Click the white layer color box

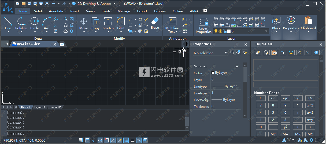click(229, 31)
